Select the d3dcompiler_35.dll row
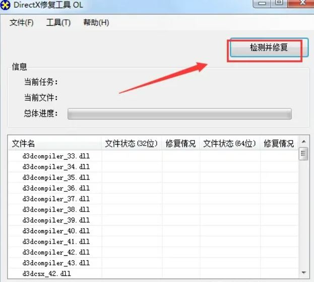This screenshot has width=314, height=282. pos(153,177)
